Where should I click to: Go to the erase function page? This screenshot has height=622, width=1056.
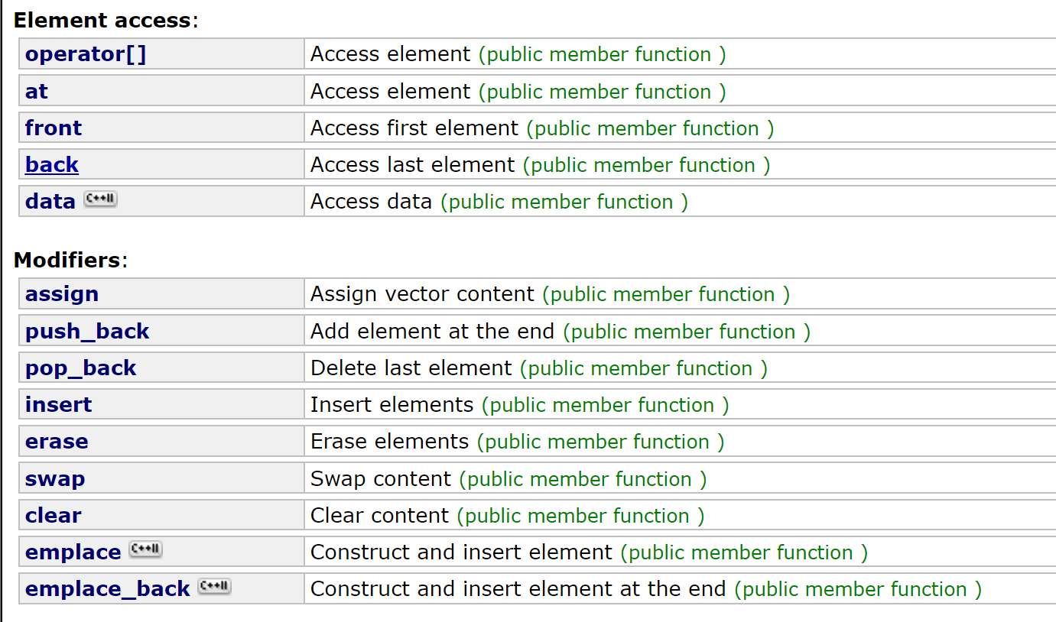tap(57, 442)
